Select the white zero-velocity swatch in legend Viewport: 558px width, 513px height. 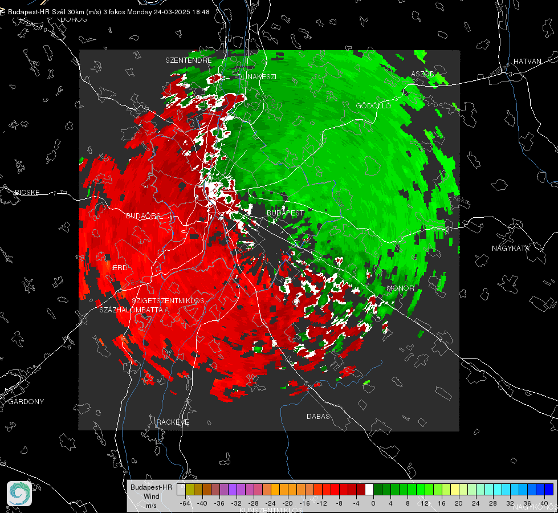(x=370, y=490)
